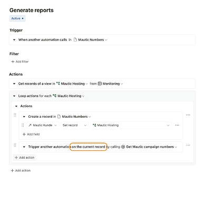Click the Monitoring view grid icon

(x=100, y=84)
